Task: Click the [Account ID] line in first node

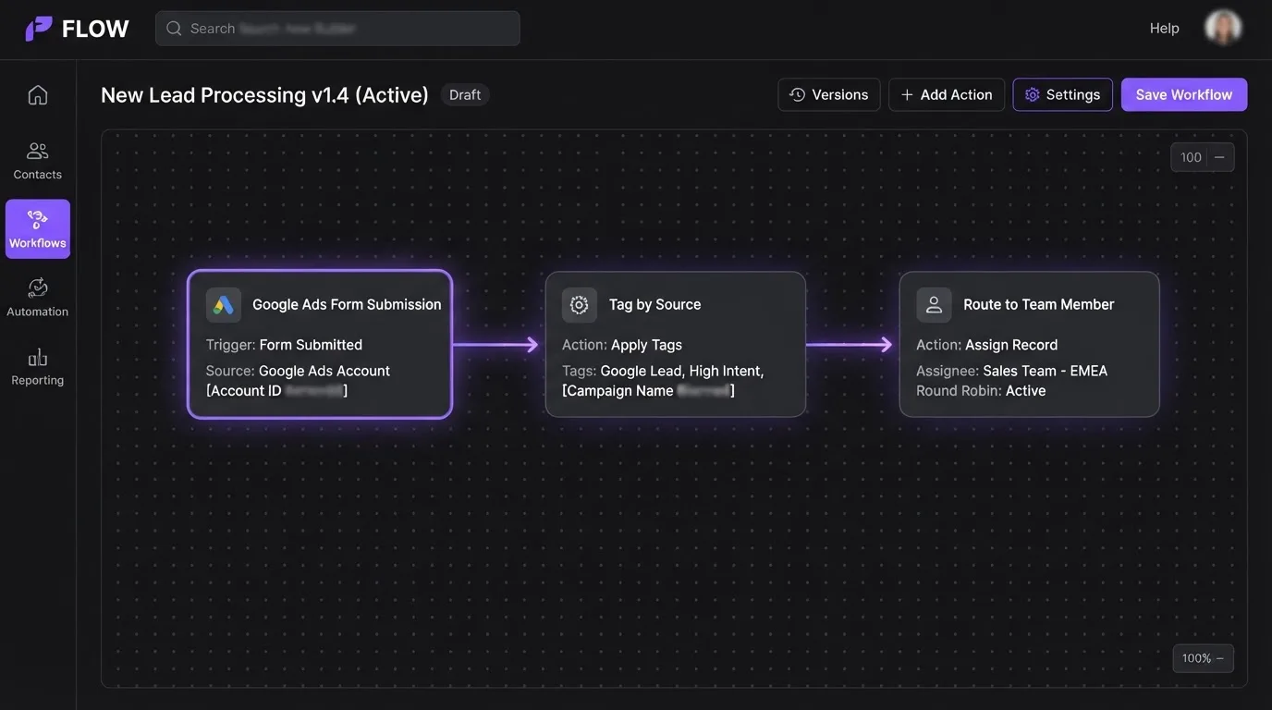Action: point(276,391)
